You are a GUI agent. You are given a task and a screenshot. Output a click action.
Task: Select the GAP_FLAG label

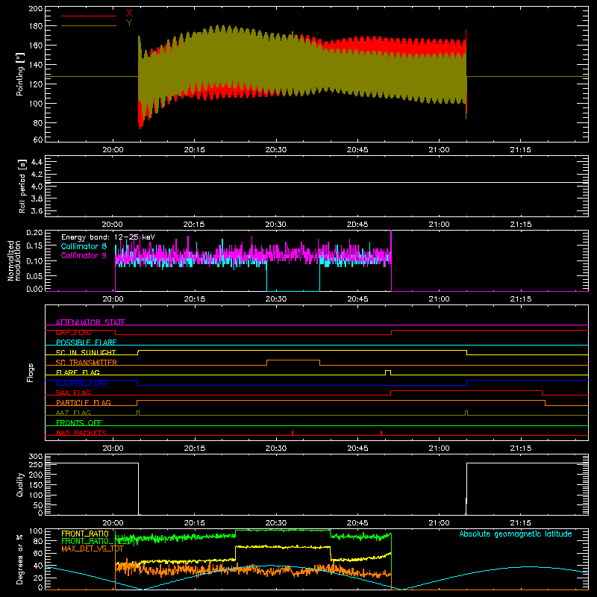[x=73, y=332]
